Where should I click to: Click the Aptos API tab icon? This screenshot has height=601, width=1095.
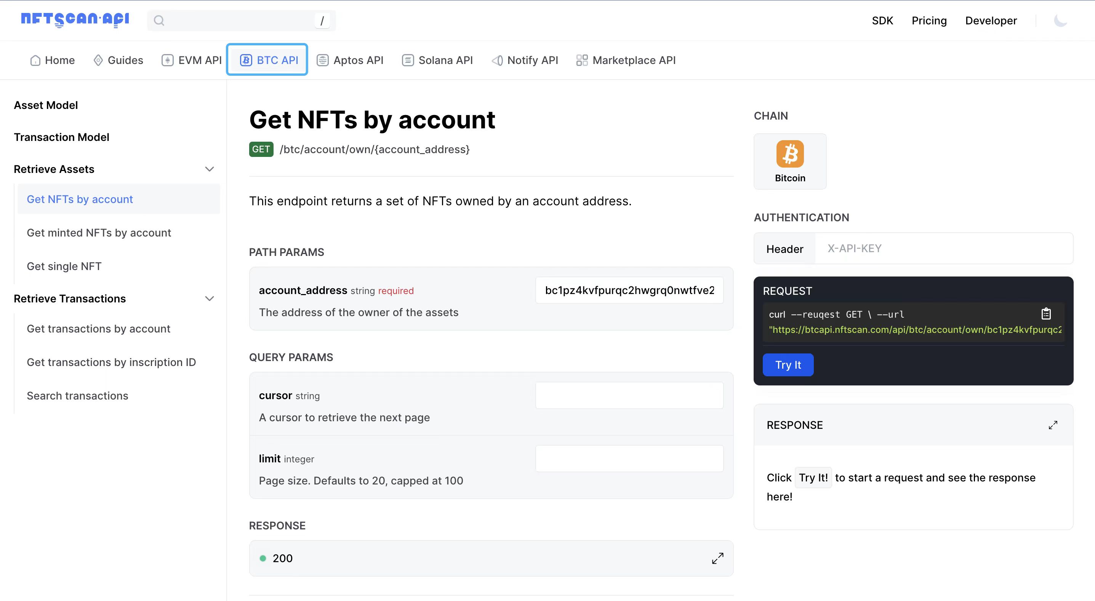[x=323, y=60]
